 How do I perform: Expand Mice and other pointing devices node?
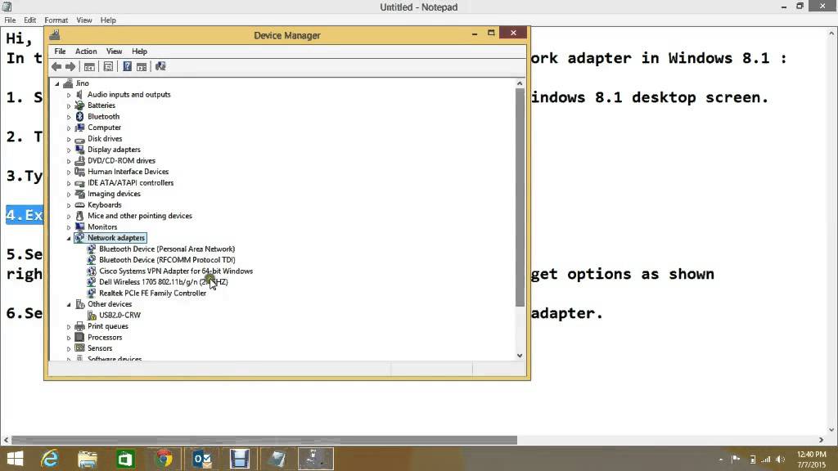click(x=69, y=216)
